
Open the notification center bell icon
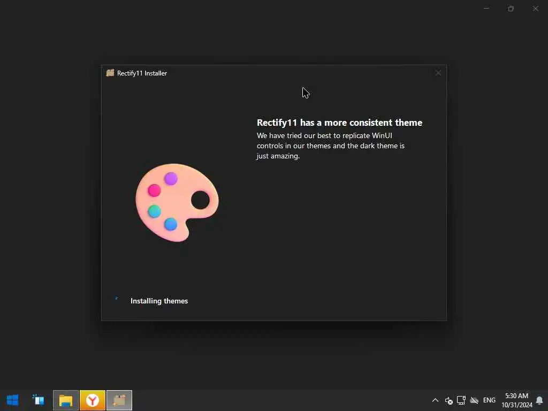[x=539, y=400]
